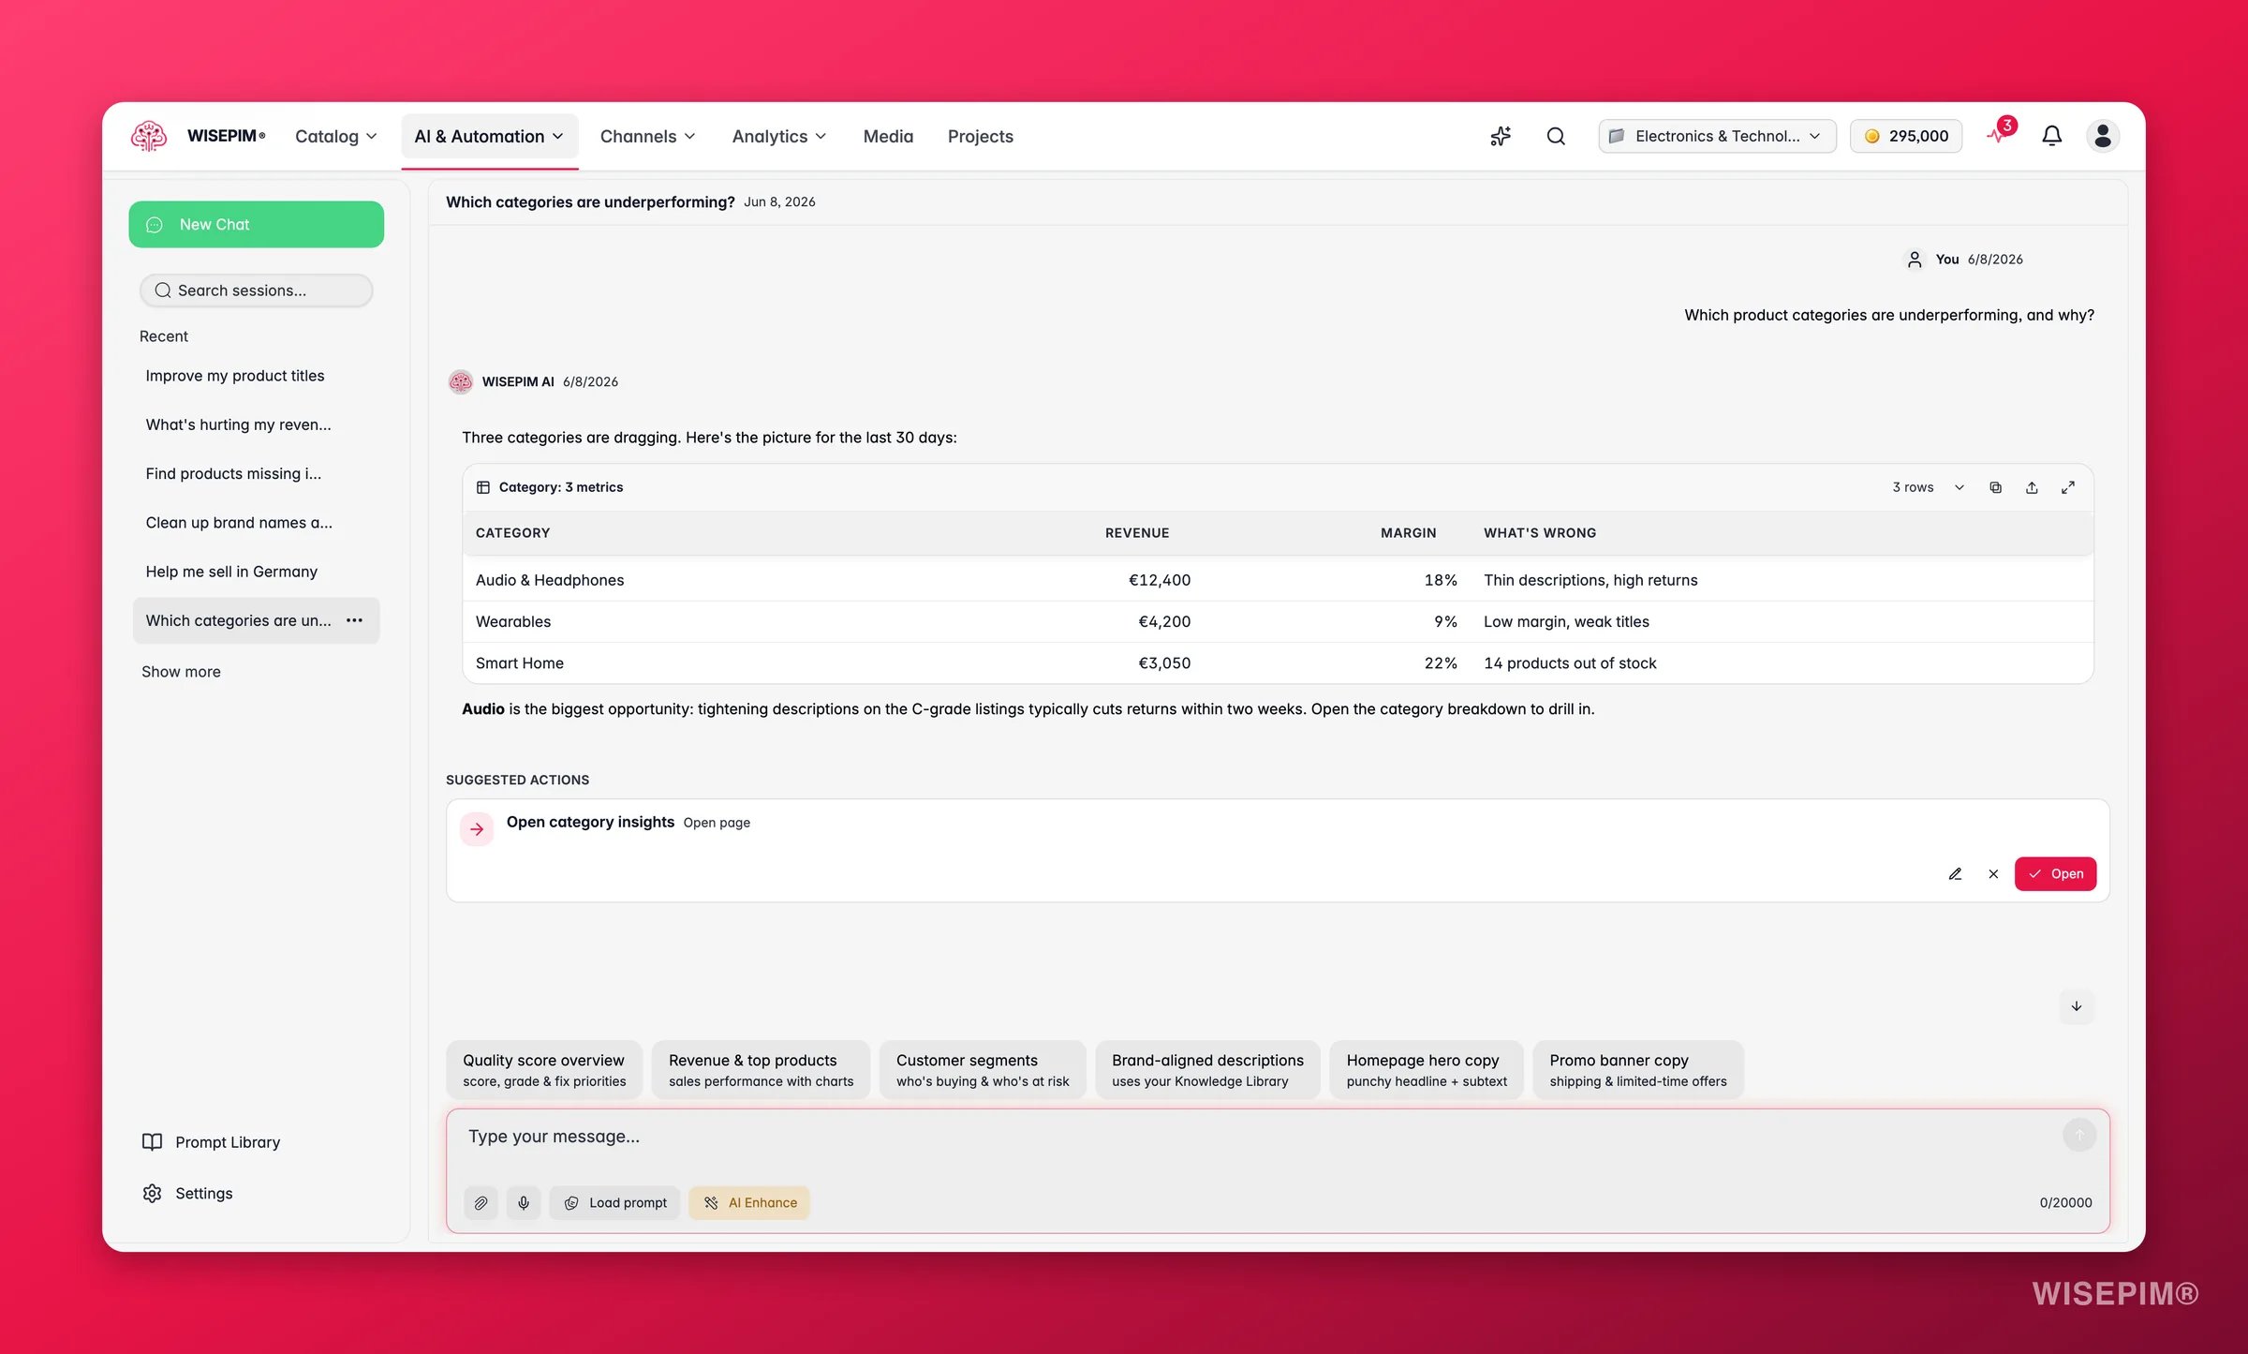The width and height of the screenshot is (2248, 1354).
Task: Expand the Channels menu
Action: tap(647, 137)
